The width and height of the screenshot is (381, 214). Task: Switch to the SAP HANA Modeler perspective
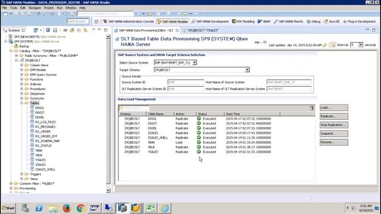[173, 21]
